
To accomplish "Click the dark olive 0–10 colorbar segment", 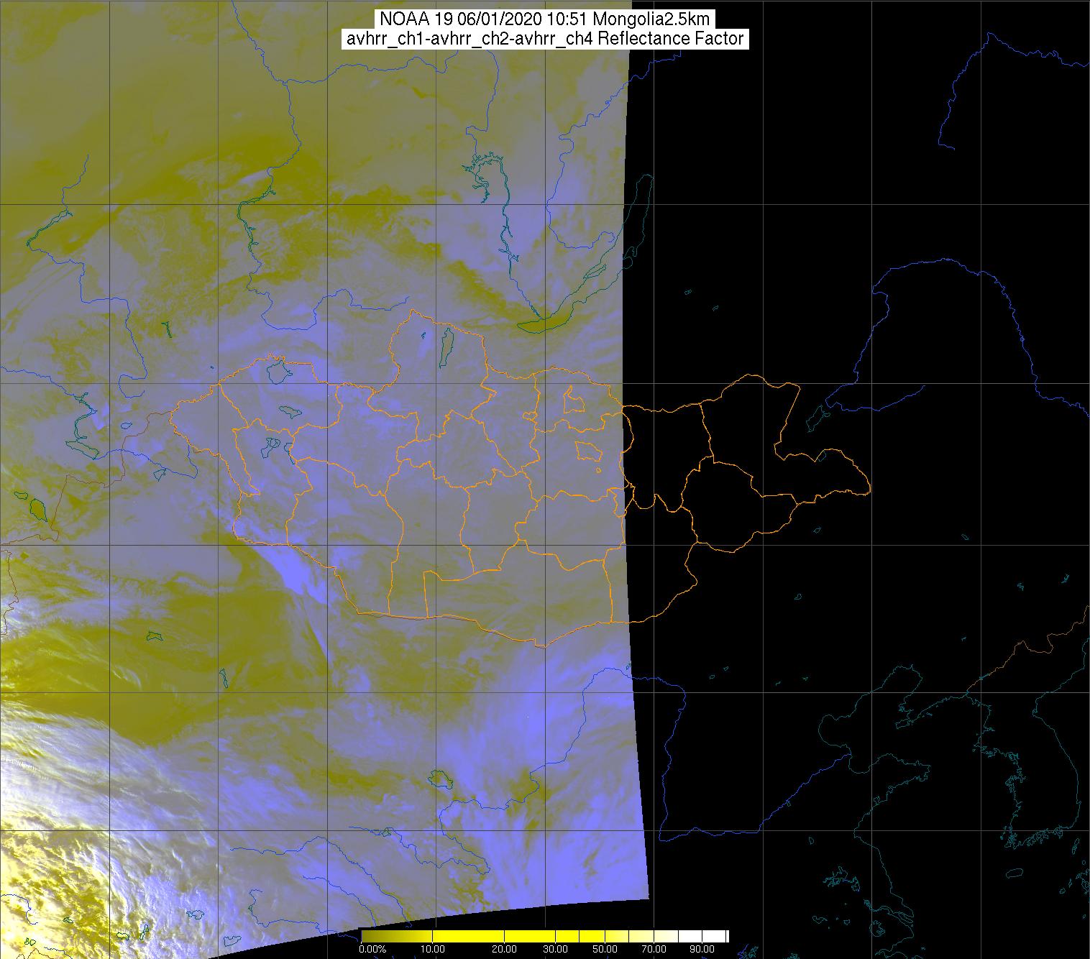I will [x=397, y=936].
